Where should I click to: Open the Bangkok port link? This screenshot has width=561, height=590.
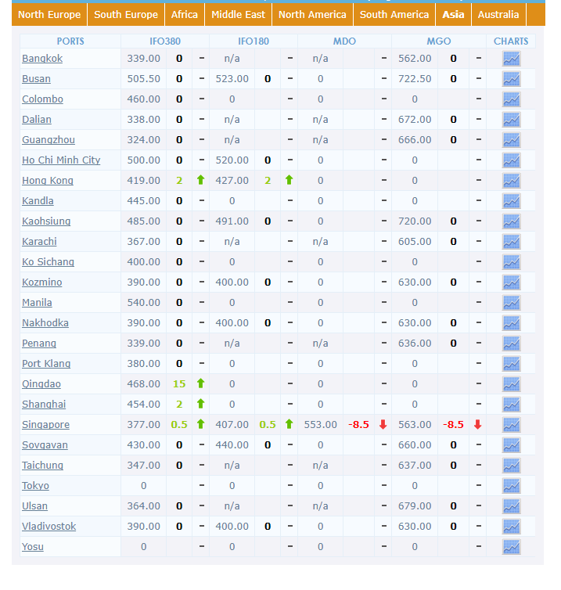(42, 59)
